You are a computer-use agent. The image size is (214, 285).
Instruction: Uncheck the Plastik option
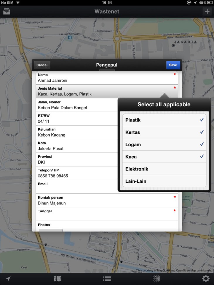point(164,120)
